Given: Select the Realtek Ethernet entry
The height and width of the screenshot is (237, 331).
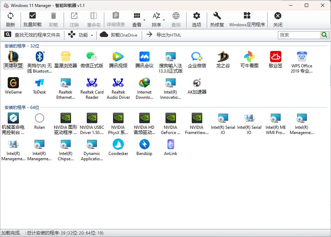Looking at the screenshot, I should [x=66, y=88].
